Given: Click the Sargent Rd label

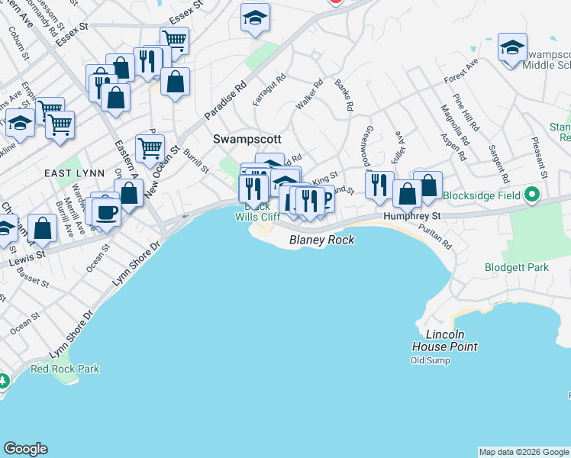Looking at the screenshot, I should [498, 164].
